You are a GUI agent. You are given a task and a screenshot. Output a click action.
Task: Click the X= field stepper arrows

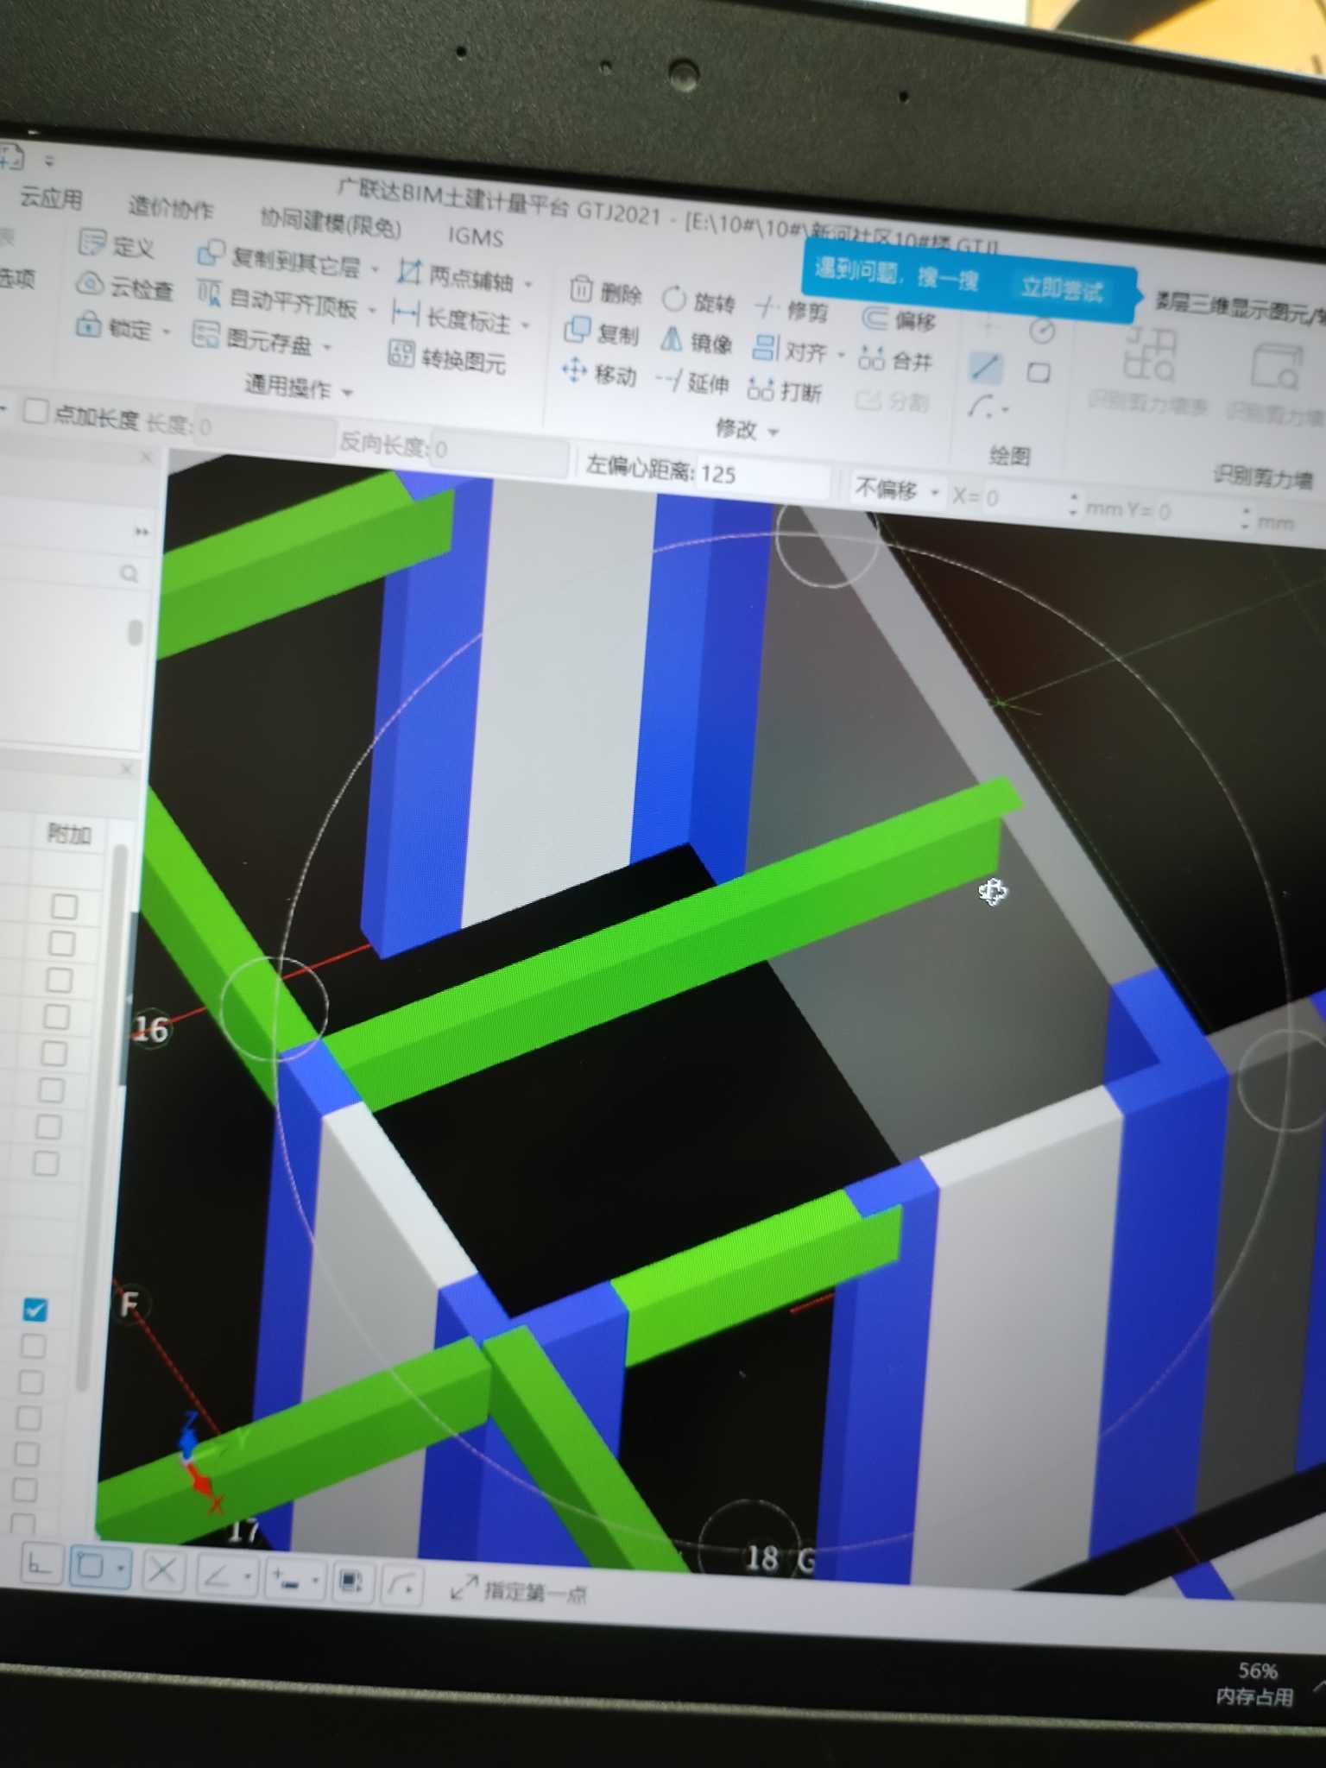(x=1074, y=504)
